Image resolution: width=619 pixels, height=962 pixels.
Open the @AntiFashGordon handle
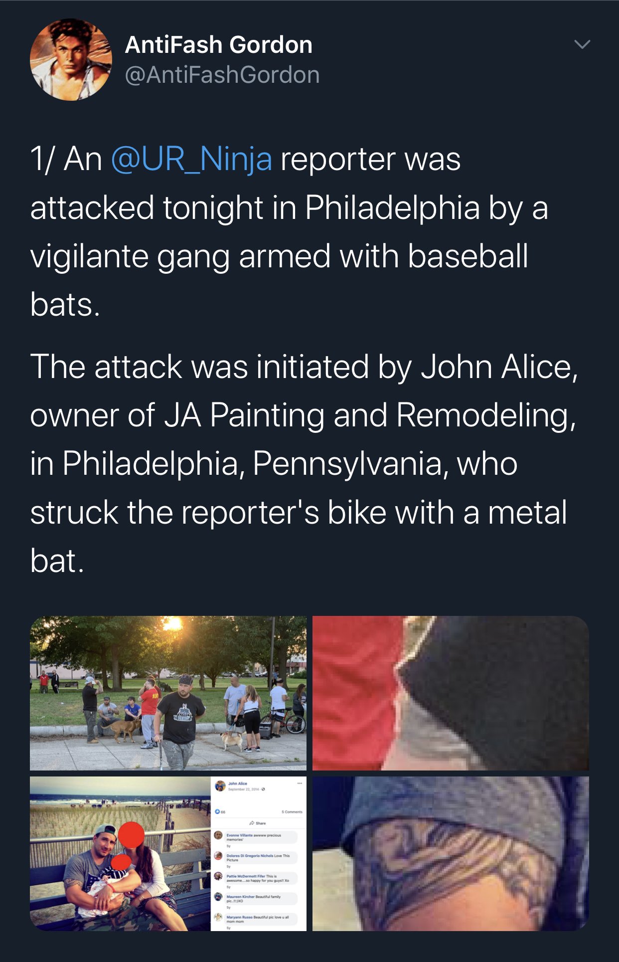(x=222, y=75)
